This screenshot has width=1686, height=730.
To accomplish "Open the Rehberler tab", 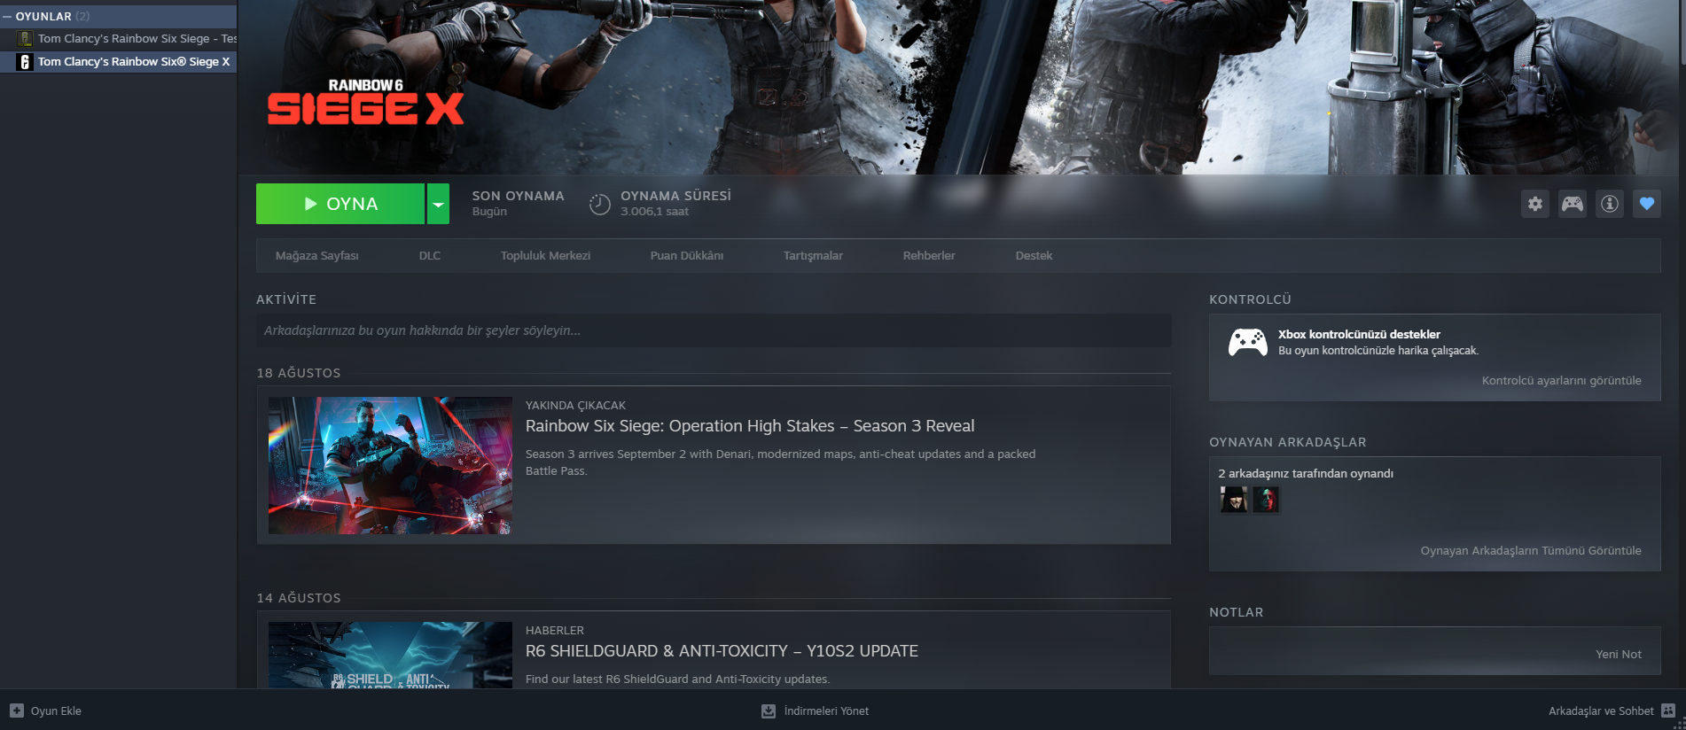I will pos(929,255).
